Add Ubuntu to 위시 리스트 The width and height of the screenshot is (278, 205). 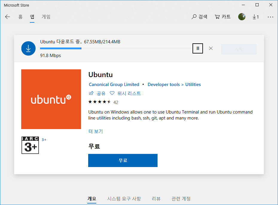pos(125,93)
